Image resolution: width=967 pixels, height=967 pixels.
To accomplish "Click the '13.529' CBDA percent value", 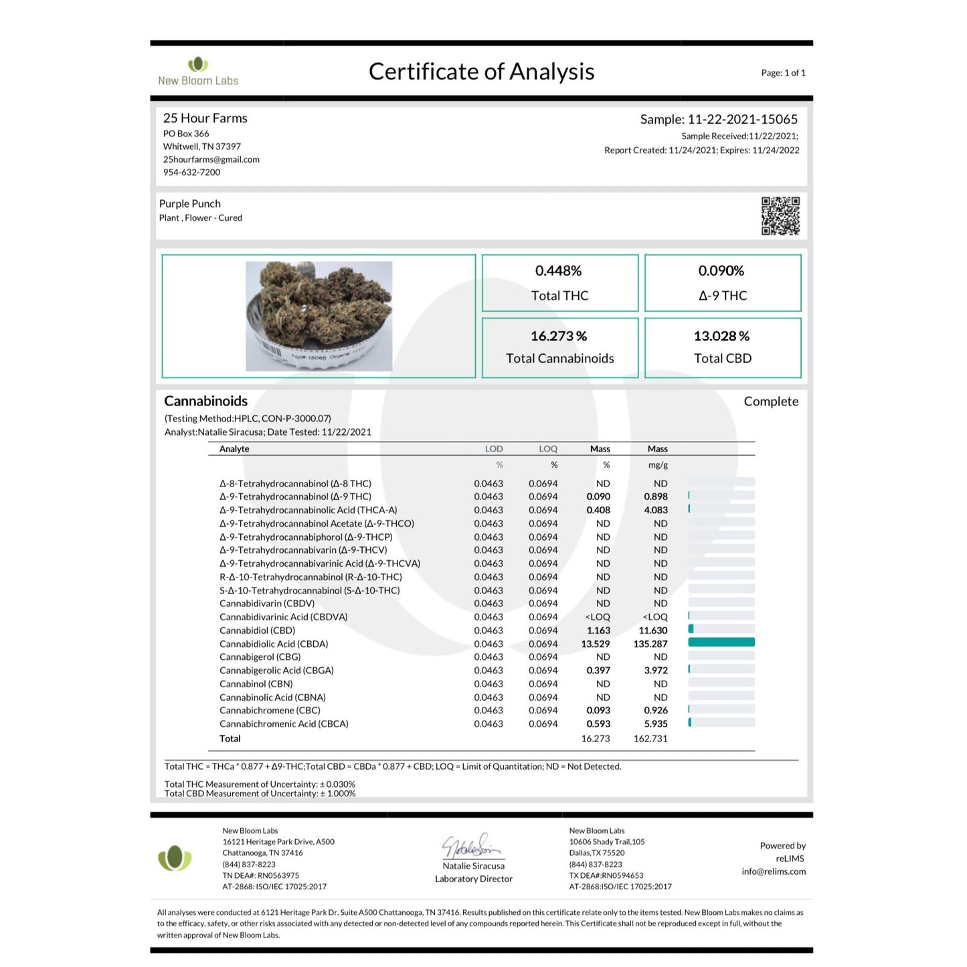I will [x=596, y=644].
